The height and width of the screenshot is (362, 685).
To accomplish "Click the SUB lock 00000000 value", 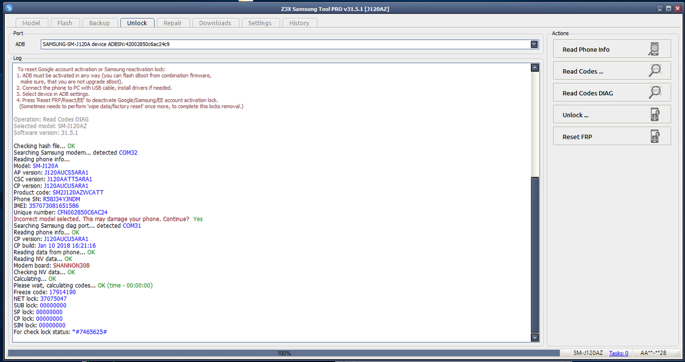I will coord(53,306).
